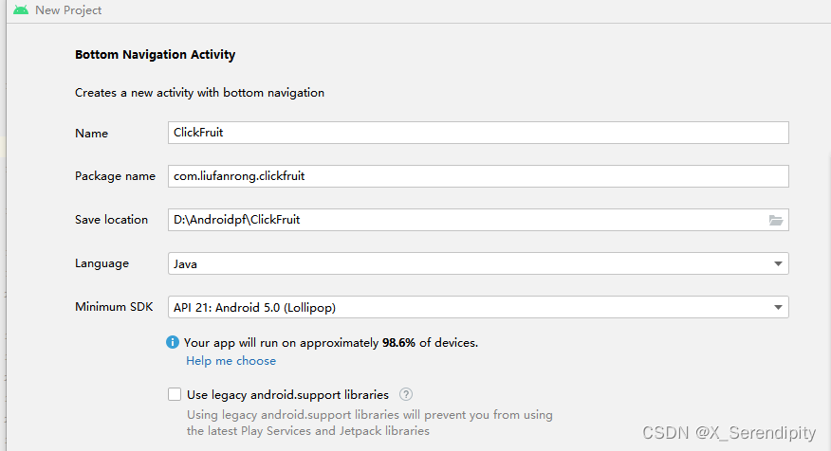Follow the Help me choose link
Screen dimensions: 831x451
(x=231, y=360)
